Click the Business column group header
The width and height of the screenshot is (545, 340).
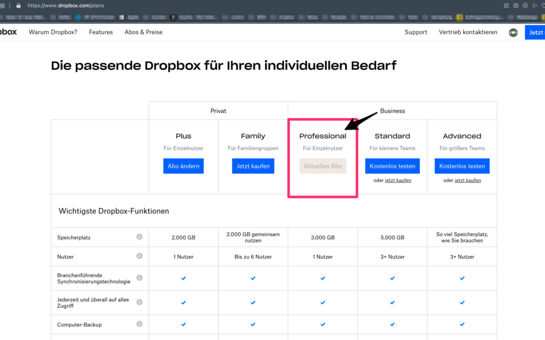393,111
